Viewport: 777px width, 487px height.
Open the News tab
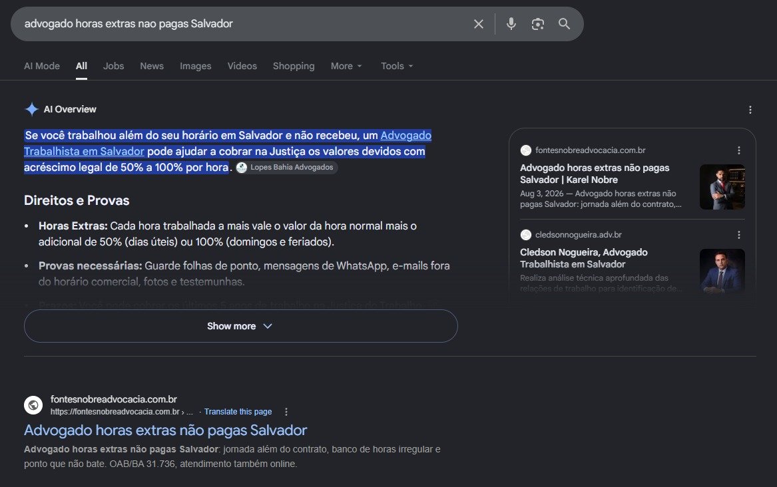(152, 66)
